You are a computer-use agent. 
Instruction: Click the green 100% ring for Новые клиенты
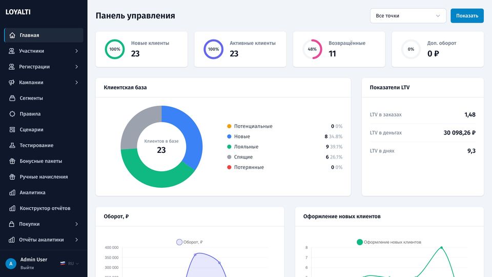point(115,49)
